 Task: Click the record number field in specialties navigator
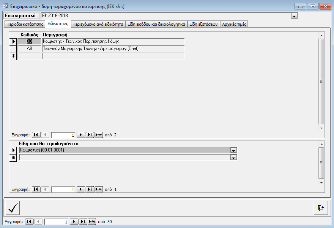pos(63,135)
